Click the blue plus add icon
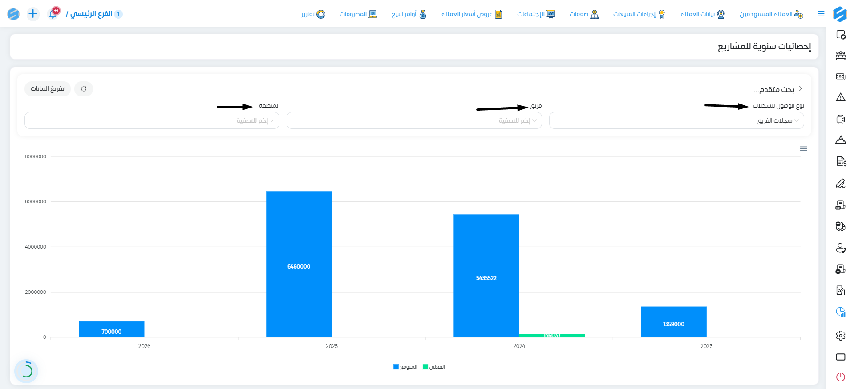854x389 pixels. point(33,14)
